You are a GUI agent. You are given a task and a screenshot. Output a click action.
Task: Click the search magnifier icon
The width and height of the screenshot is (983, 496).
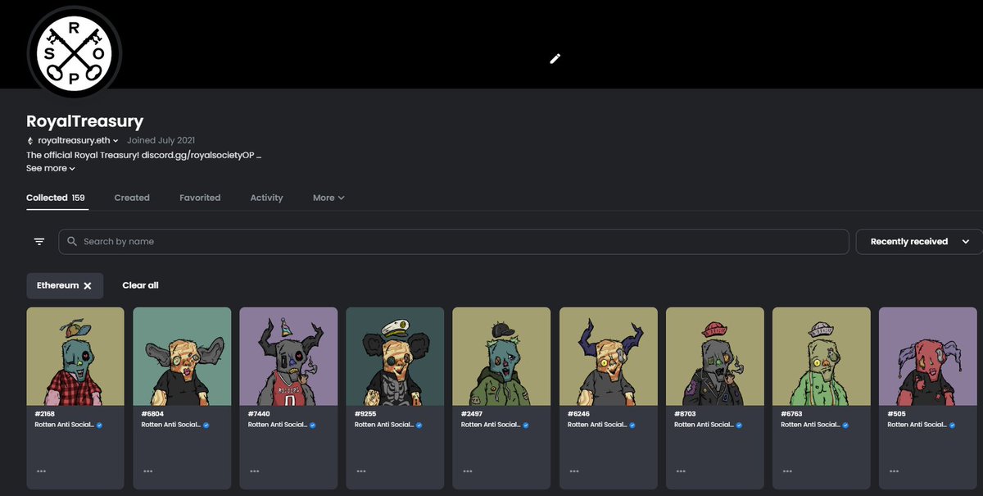point(72,242)
